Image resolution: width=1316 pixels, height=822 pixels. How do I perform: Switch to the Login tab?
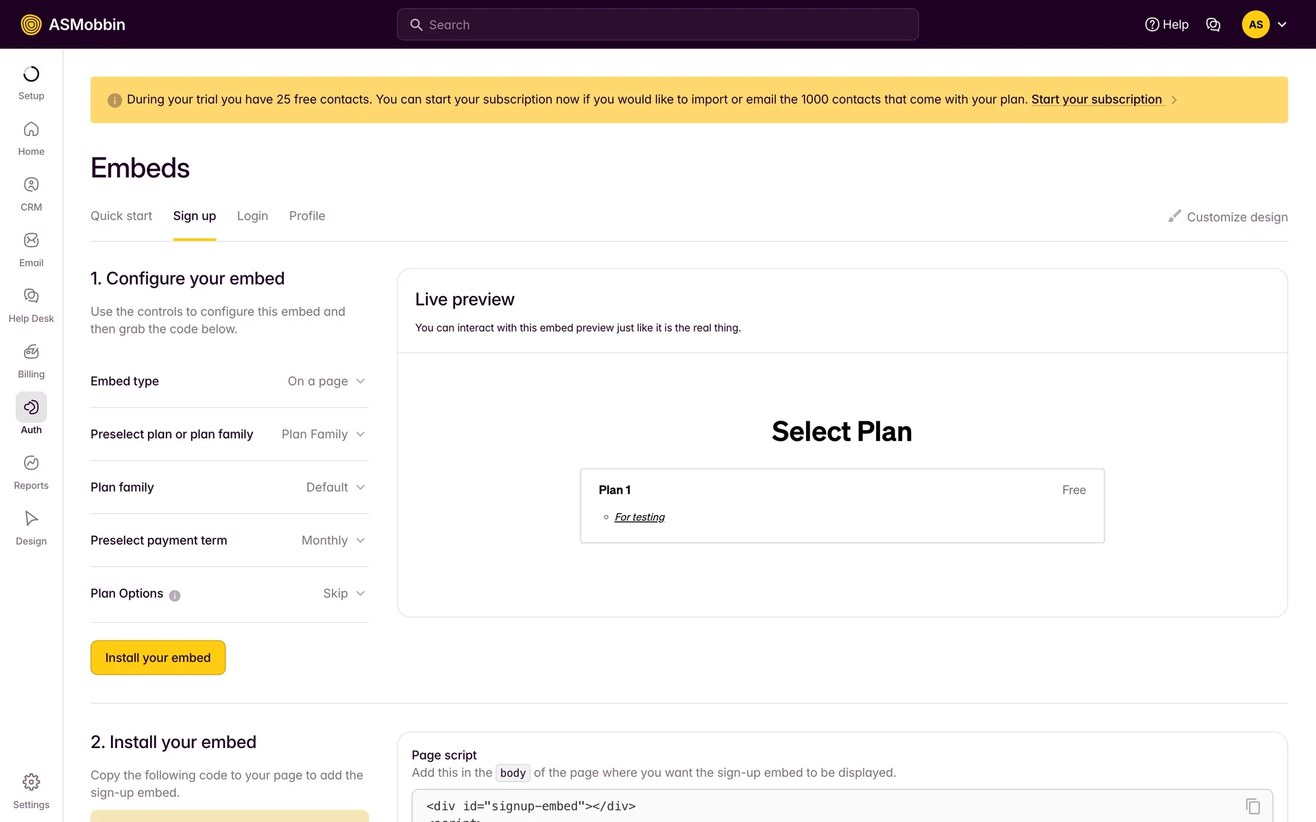tap(252, 216)
